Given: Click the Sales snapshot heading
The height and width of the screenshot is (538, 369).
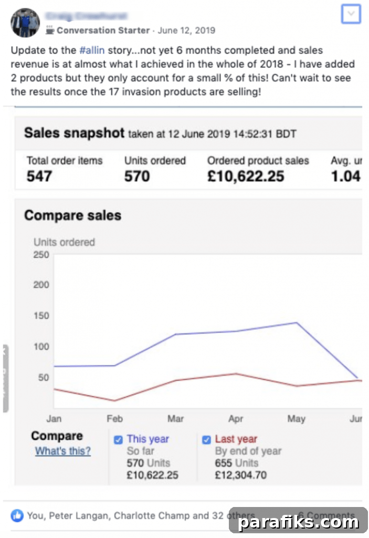Looking at the screenshot, I should pos(74,133).
